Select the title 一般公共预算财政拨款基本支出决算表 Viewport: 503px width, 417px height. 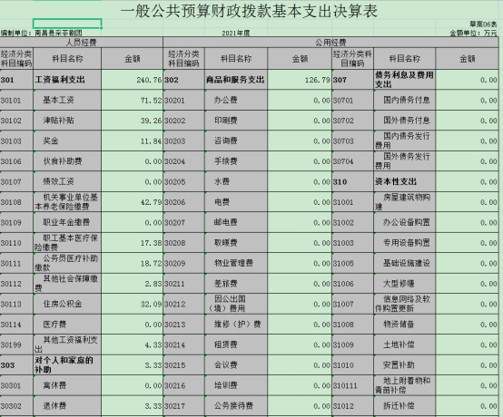coord(249,11)
